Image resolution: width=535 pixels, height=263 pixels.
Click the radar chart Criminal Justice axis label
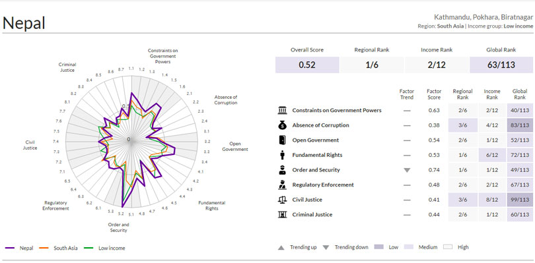(x=67, y=67)
